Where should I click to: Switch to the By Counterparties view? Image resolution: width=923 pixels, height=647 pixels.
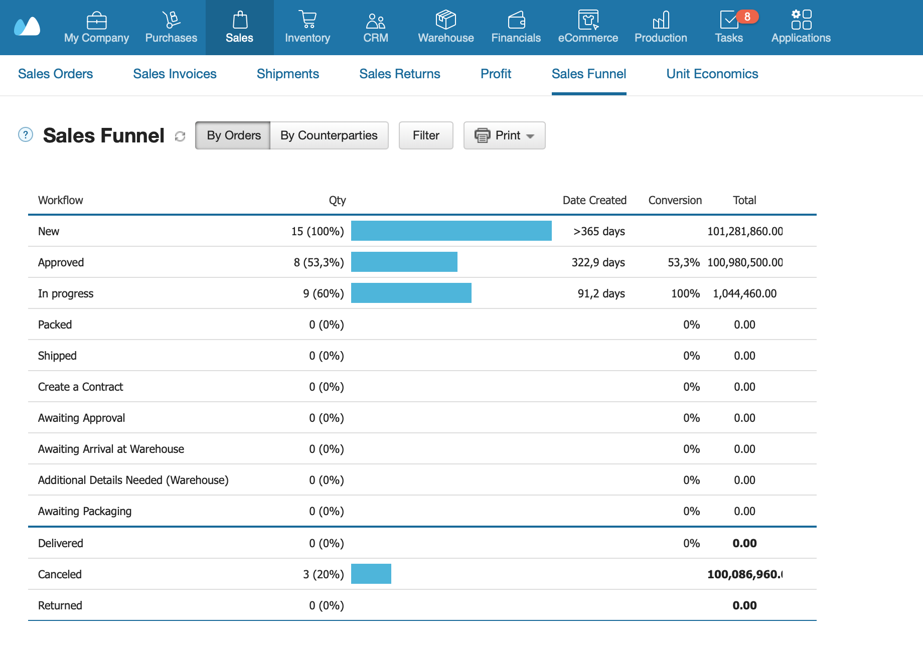coord(329,135)
